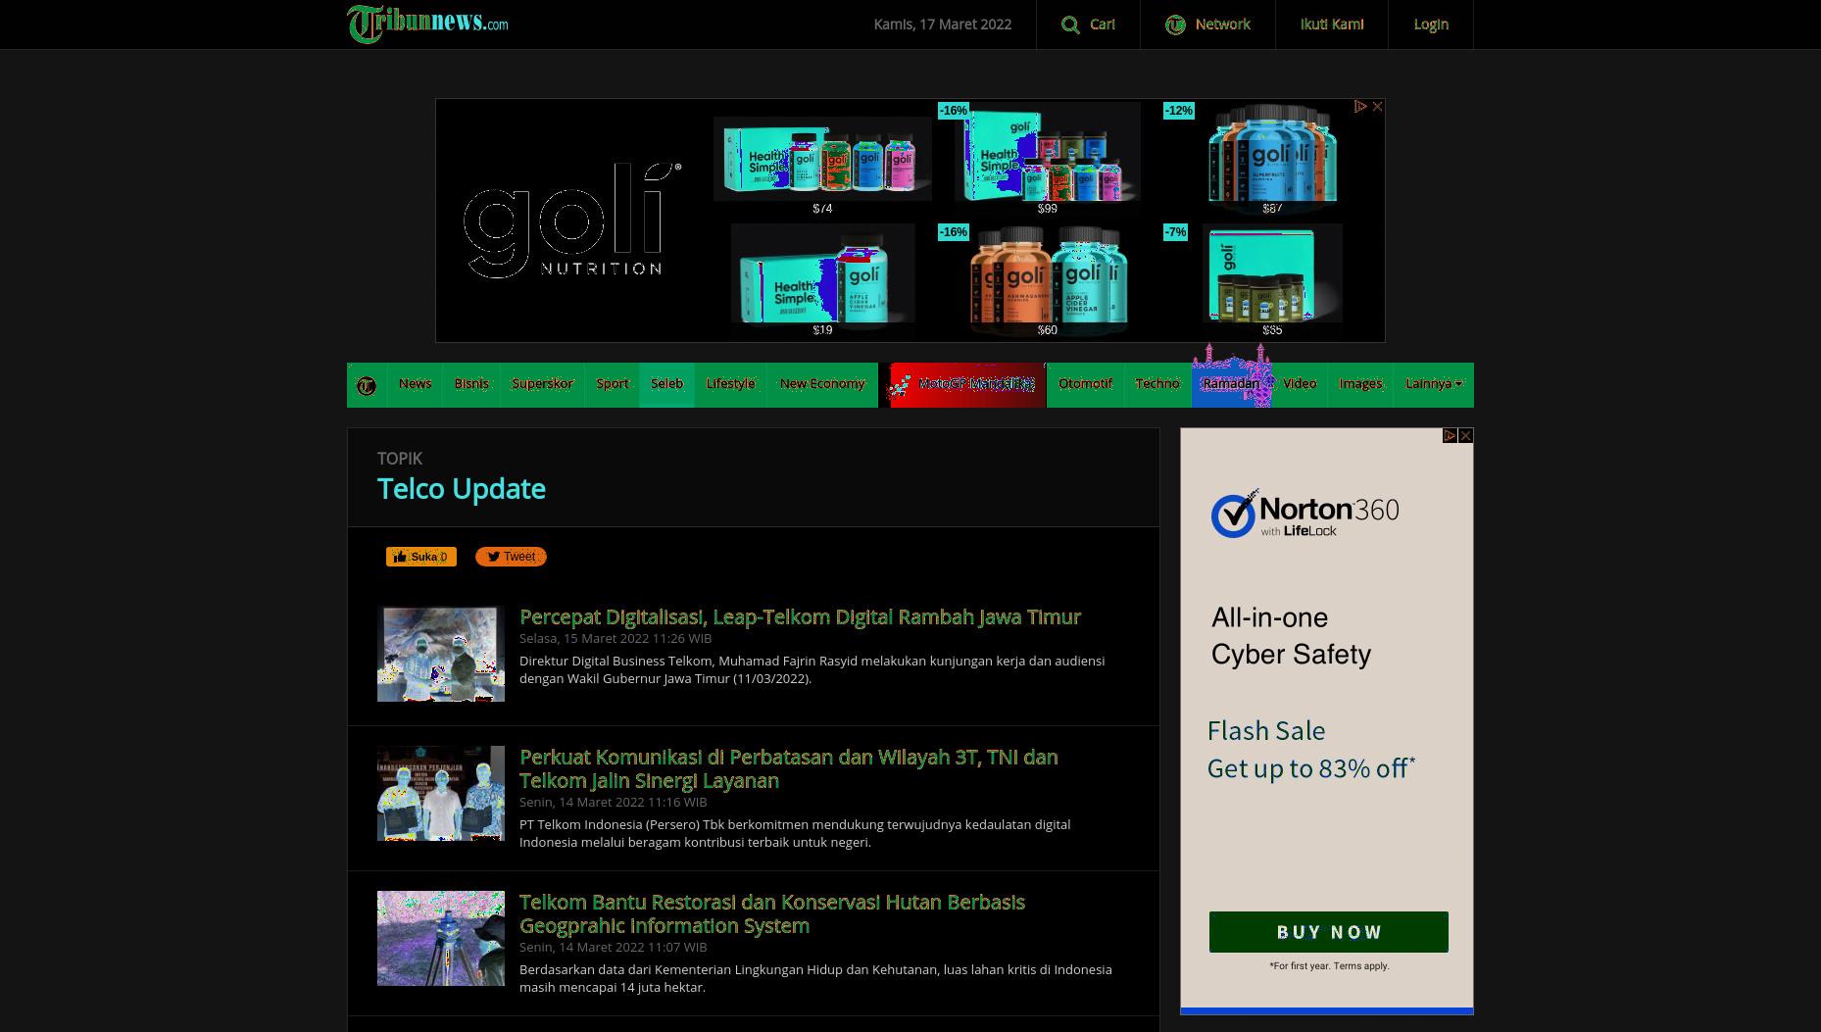Click 'Flash Sale Get up to 83% off' text
1821x1032 pixels.
1310,750
